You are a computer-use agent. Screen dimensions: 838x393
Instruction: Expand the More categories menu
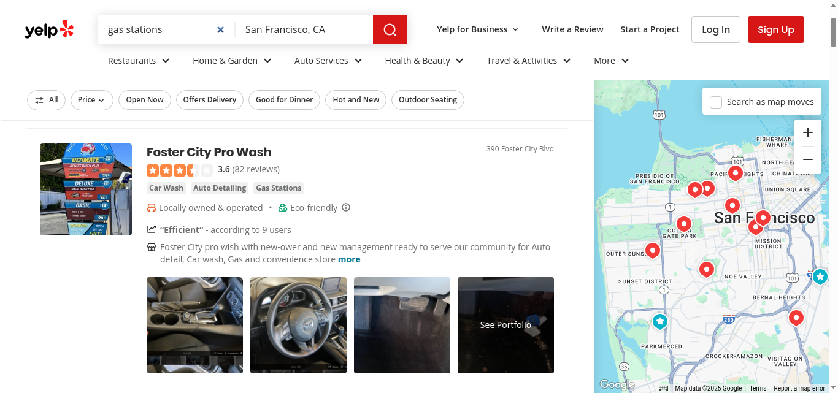(612, 61)
